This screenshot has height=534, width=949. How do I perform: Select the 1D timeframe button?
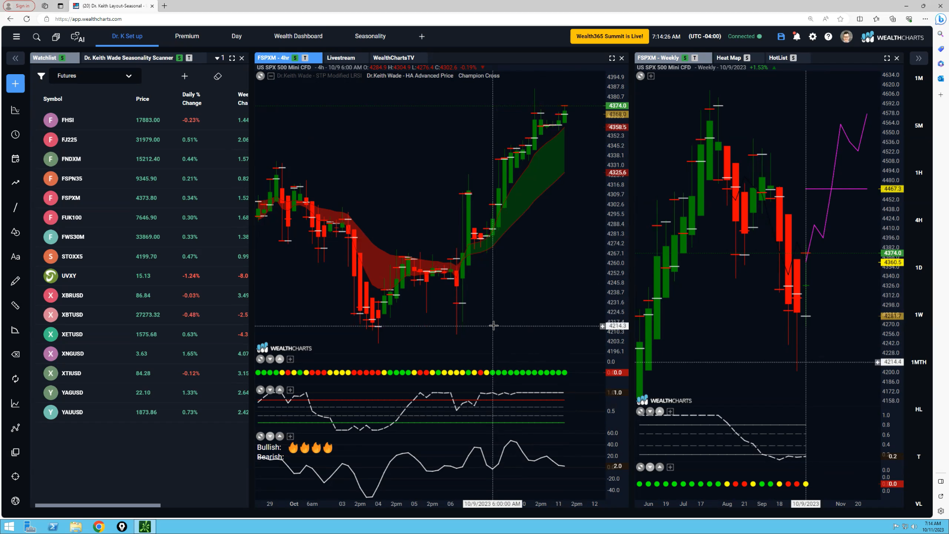click(x=919, y=267)
